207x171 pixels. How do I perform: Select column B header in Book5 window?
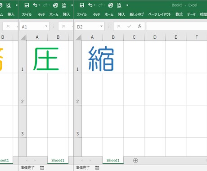tap(113, 37)
